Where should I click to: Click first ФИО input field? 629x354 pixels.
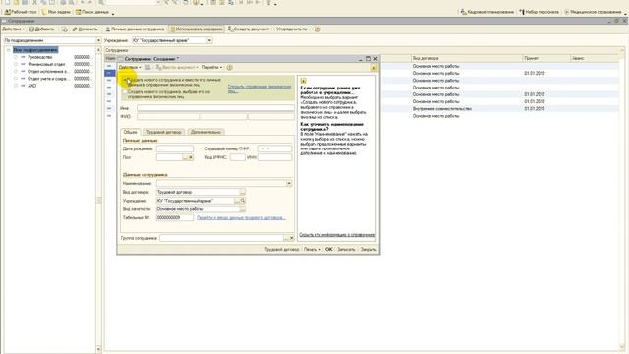point(168,117)
